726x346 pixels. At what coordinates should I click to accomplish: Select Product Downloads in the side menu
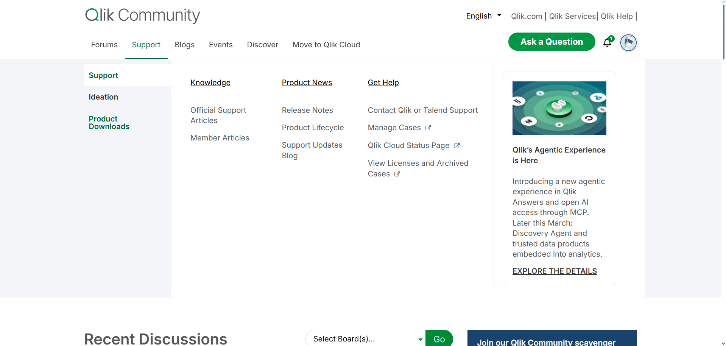pos(109,123)
